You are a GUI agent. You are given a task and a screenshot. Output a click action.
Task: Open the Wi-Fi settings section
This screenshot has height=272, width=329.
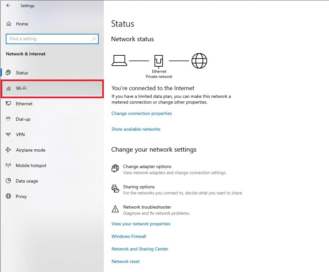click(x=52, y=89)
